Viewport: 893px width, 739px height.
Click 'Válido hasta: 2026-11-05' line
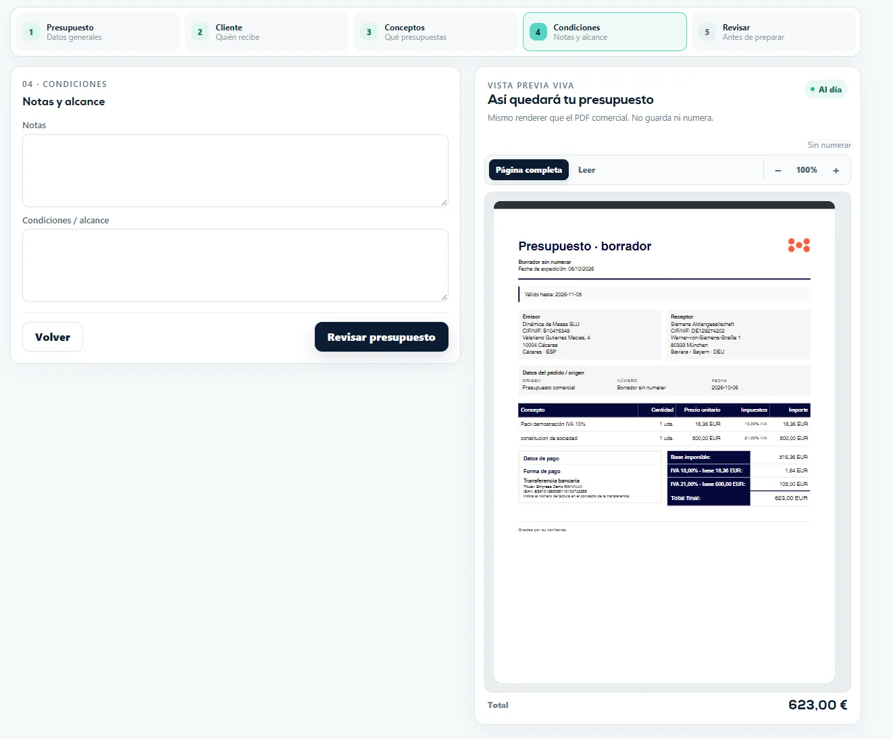point(553,295)
